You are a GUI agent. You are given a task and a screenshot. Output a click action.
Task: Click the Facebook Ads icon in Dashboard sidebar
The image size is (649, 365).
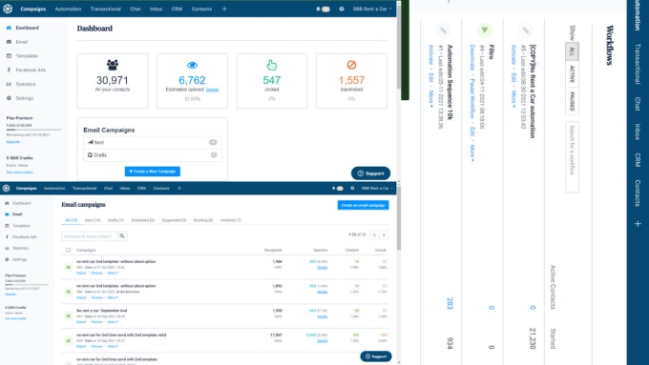[9, 70]
